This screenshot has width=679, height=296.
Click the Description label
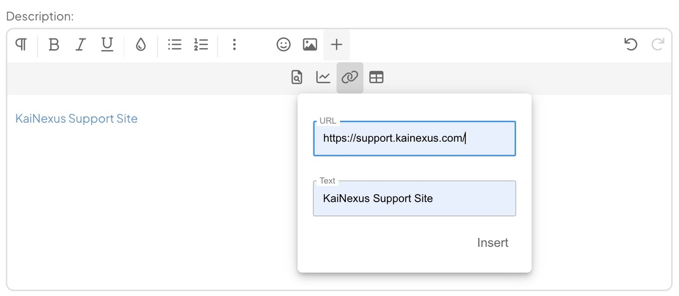(x=40, y=16)
